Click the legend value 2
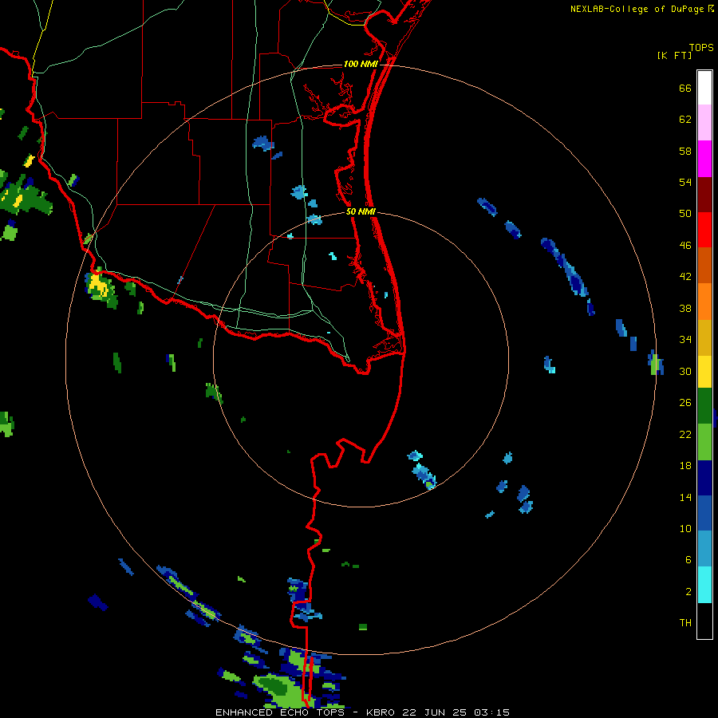 688,592
